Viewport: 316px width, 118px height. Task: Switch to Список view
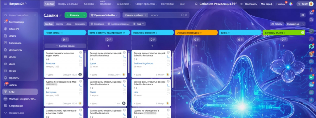click(60, 24)
